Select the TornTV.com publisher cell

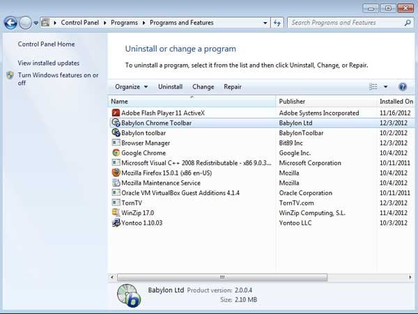pyautogui.click(x=296, y=203)
